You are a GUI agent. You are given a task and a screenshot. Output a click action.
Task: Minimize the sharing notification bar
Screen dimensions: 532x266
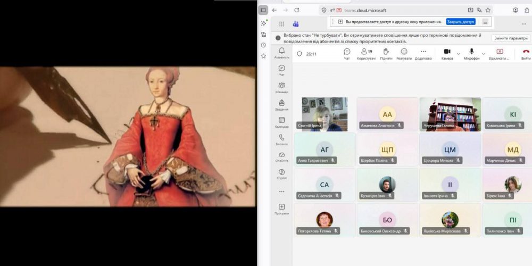click(x=485, y=22)
